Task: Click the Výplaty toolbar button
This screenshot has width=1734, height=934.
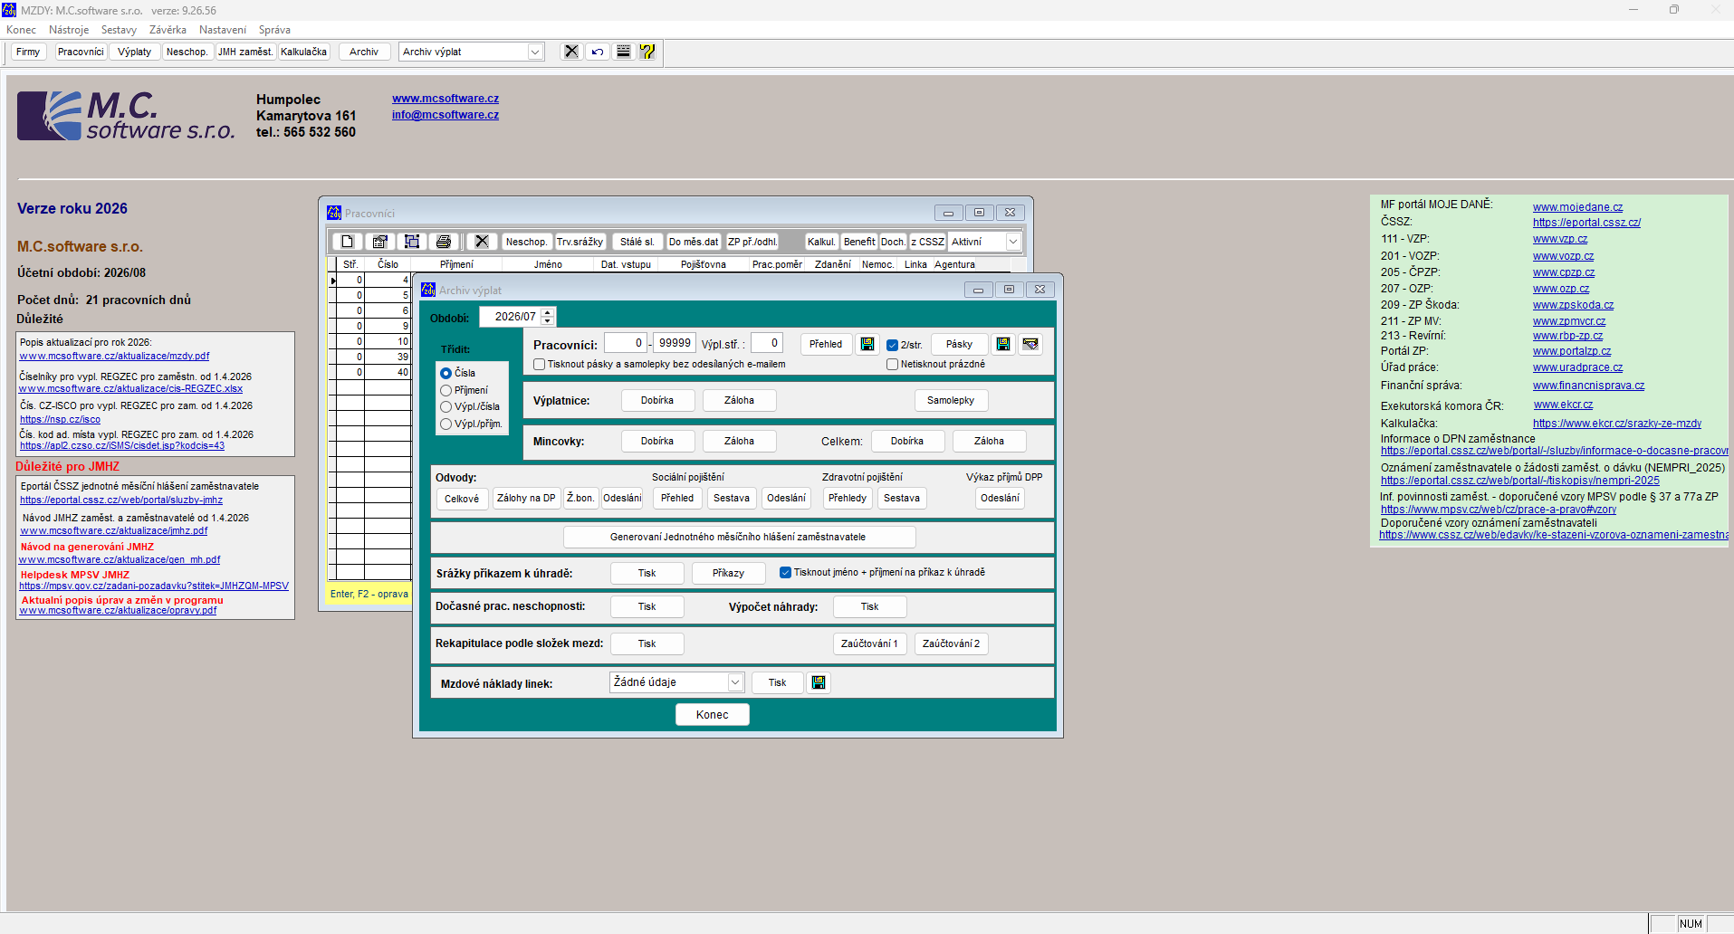Action: (135, 52)
